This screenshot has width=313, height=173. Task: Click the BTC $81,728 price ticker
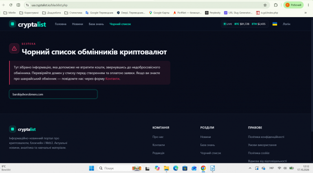(x=242, y=24)
